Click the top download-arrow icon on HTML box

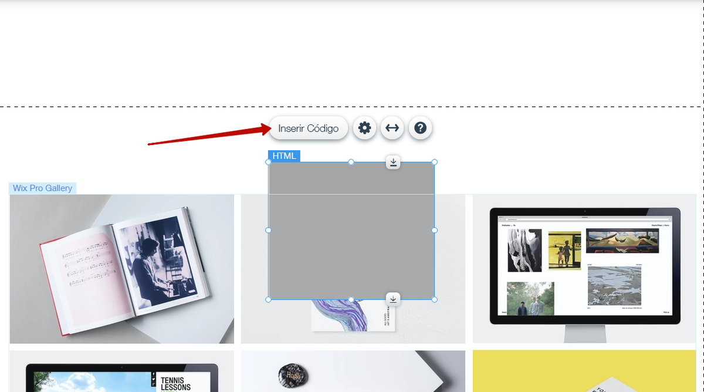point(393,163)
